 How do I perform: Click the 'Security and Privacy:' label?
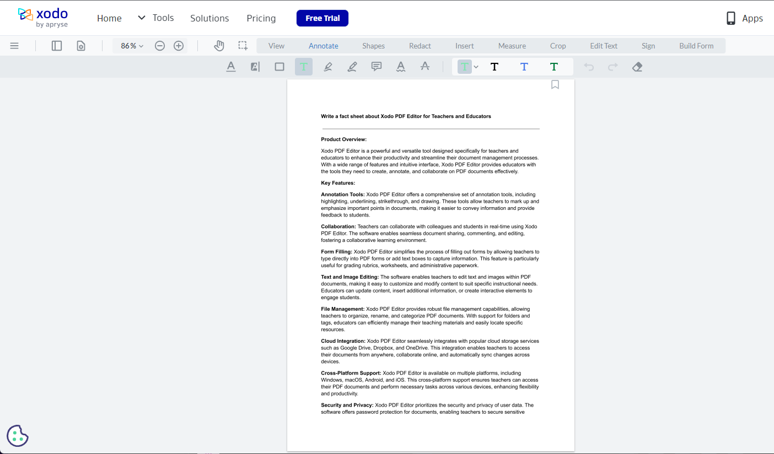pos(347,405)
